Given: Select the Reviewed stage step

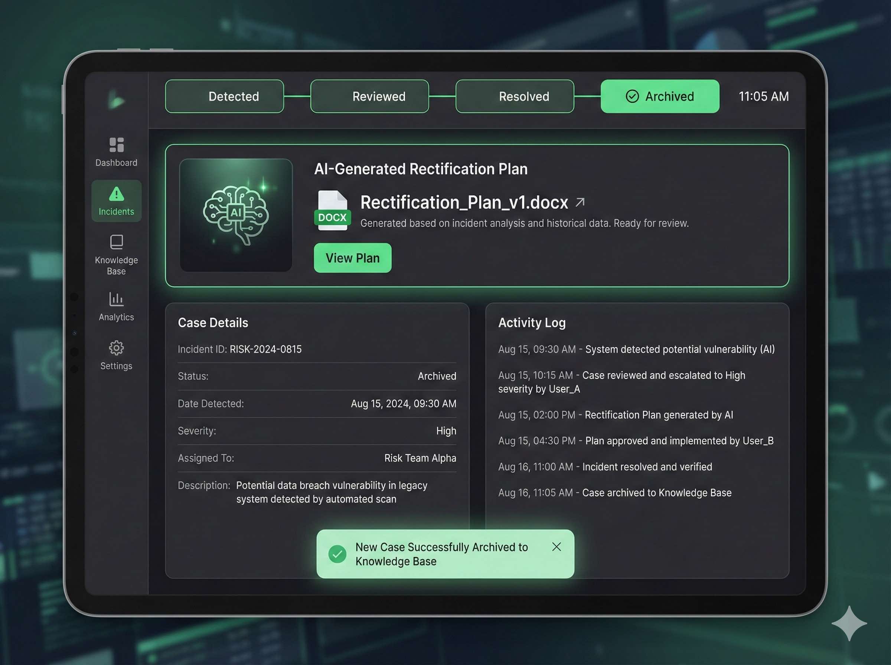Looking at the screenshot, I should (x=370, y=96).
